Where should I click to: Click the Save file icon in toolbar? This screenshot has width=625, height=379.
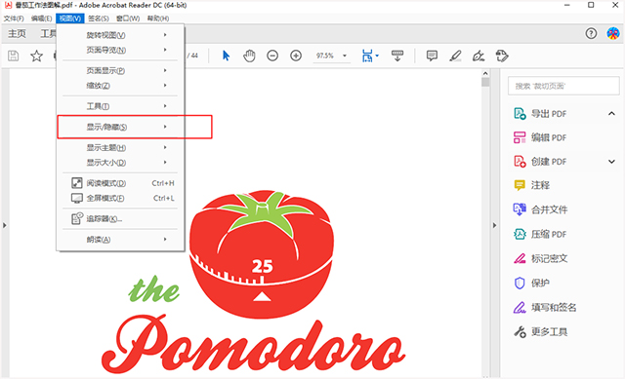(x=13, y=56)
